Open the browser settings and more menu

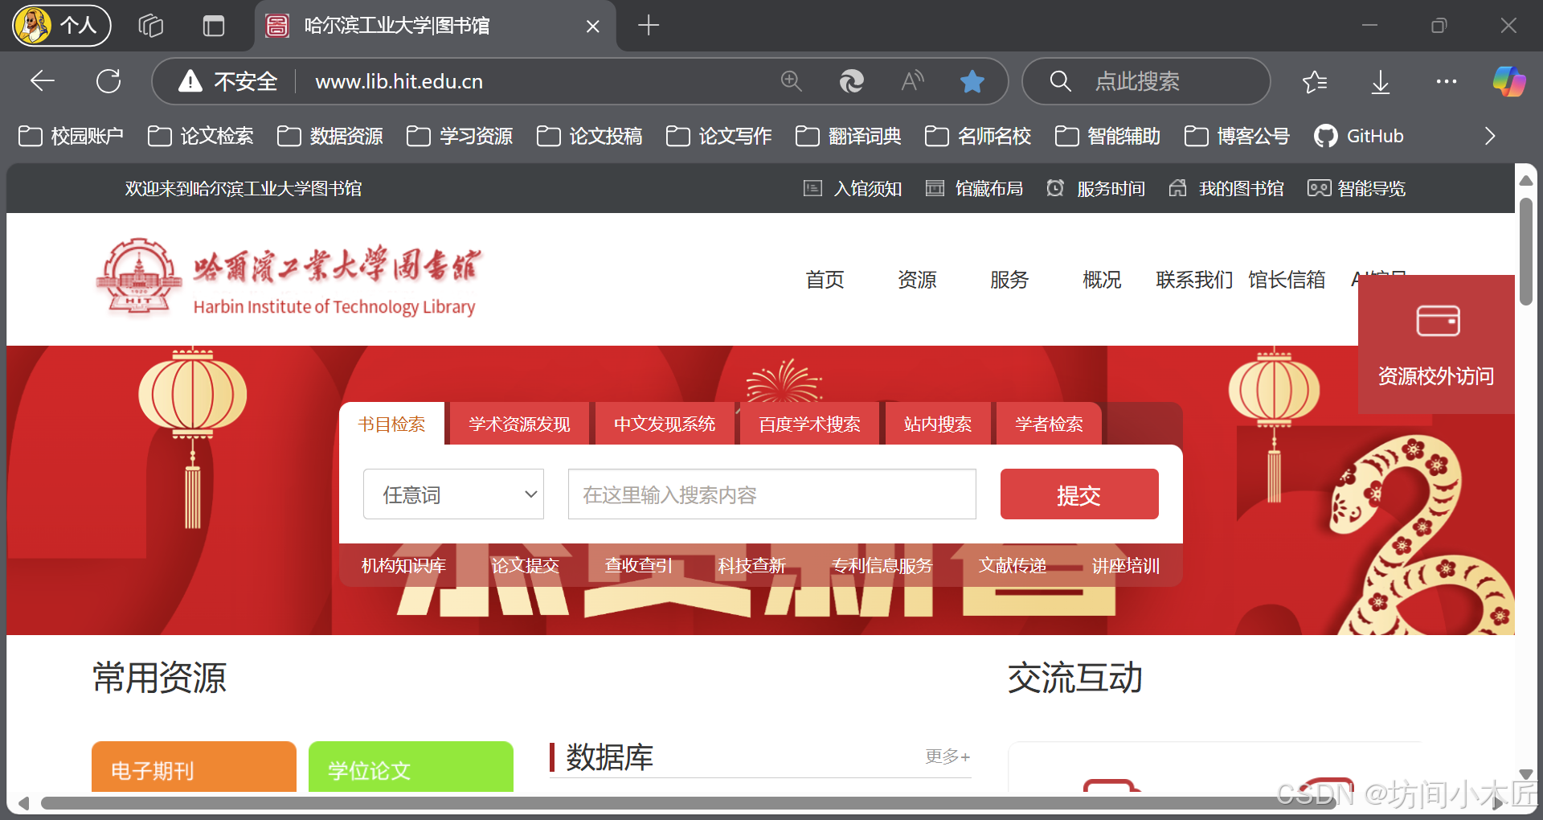pos(1447,81)
